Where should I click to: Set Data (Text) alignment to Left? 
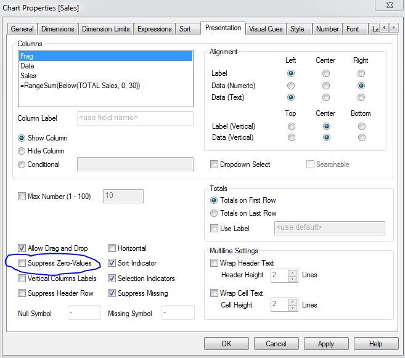(291, 97)
